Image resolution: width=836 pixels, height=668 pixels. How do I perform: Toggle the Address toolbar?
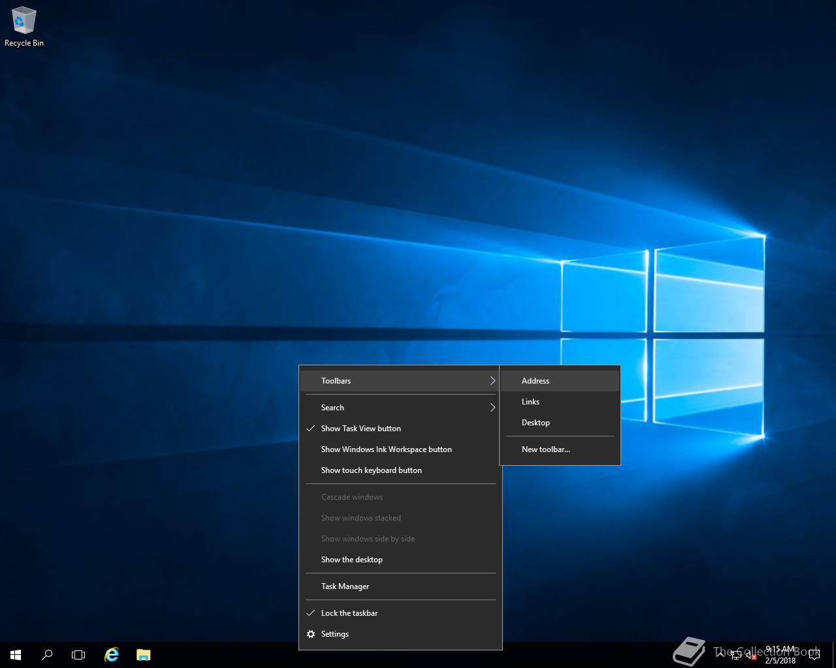(x=560, y=381)
